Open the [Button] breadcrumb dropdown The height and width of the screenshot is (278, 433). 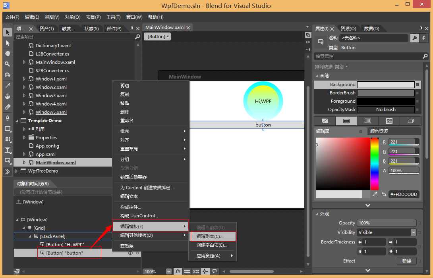click(158, 36)
